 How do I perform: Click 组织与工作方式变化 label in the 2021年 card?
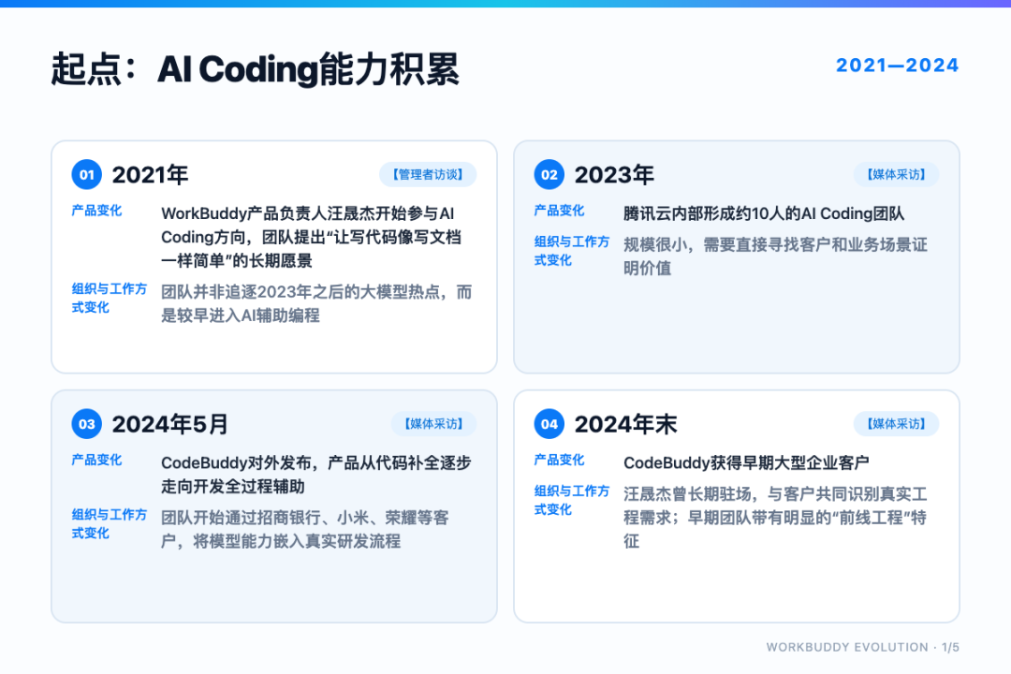(x=109, y=298)
